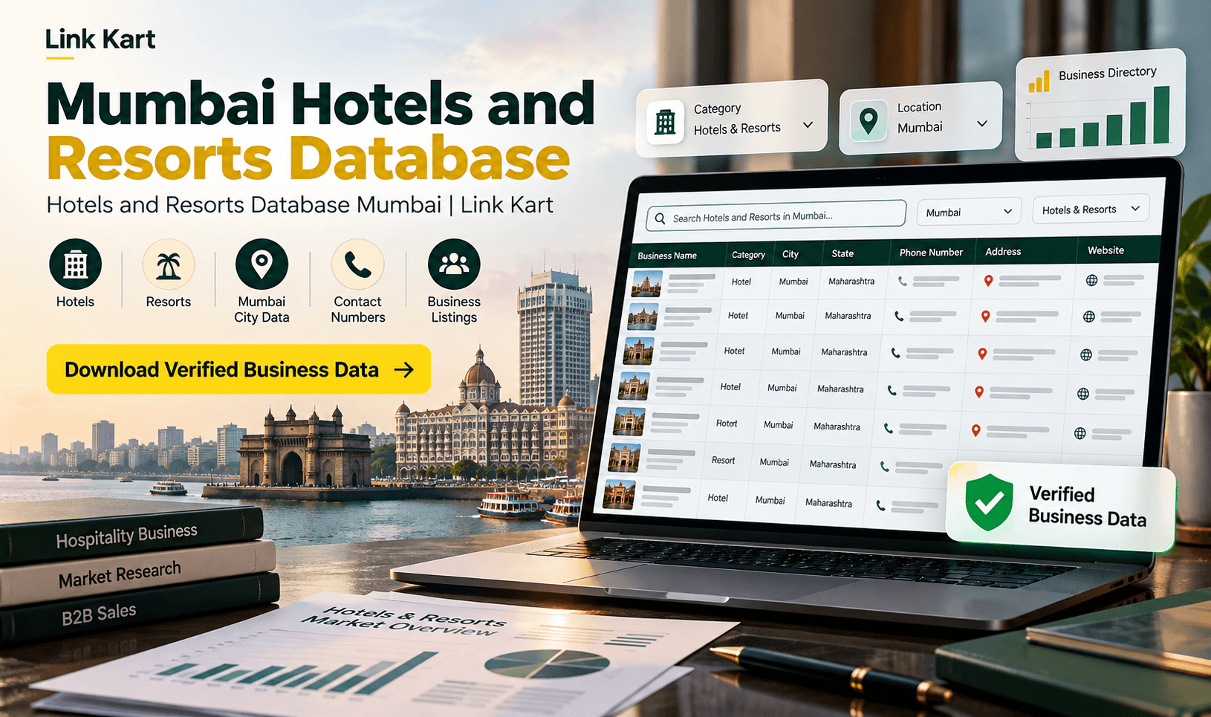The image size is (1211, 717).
Task: Click the Mumbai City Data pin icon
Action: 262,264
